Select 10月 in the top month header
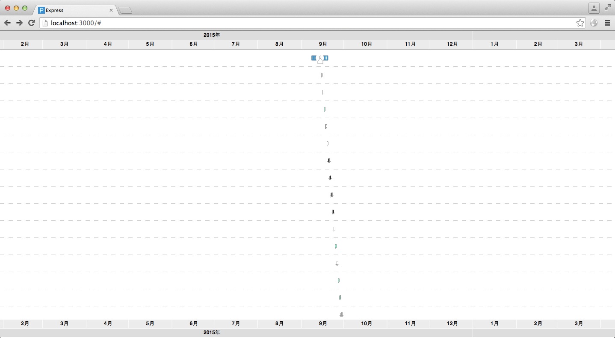615x338 pixels. 367,44
